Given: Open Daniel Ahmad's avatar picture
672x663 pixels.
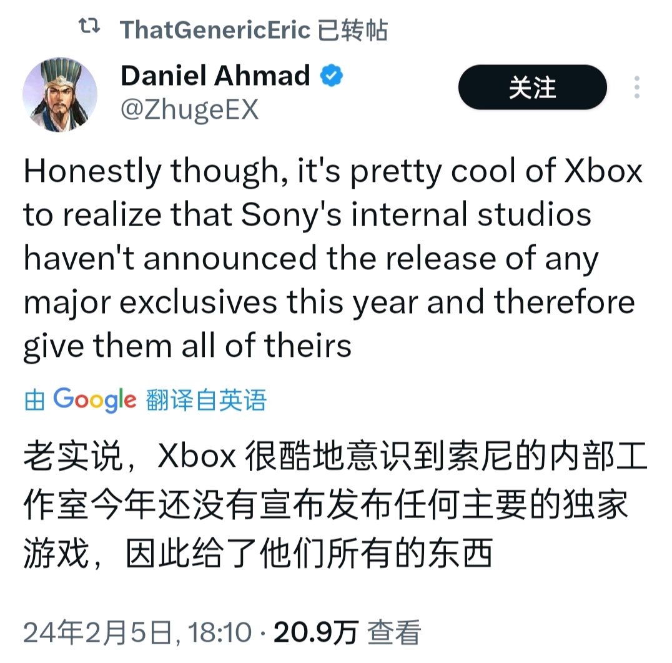Looking at the screenshot, I should (60, 94).
